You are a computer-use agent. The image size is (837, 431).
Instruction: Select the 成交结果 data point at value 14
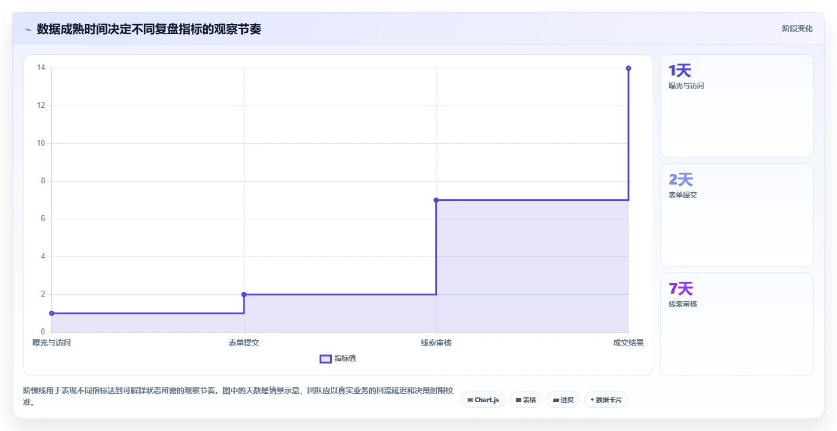point(628,68)
